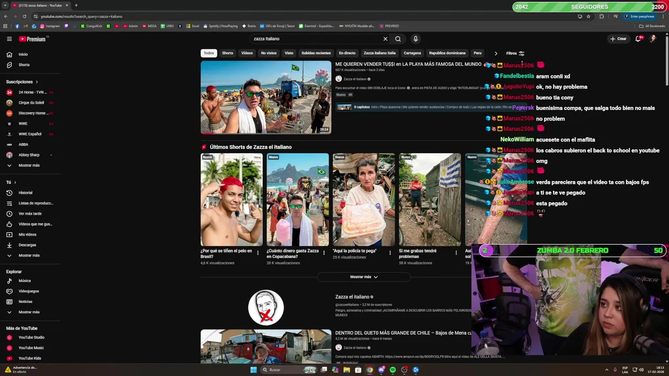Expand subscriptions with Mostrar más
The image size is (669, 376).
click(30, 165)
